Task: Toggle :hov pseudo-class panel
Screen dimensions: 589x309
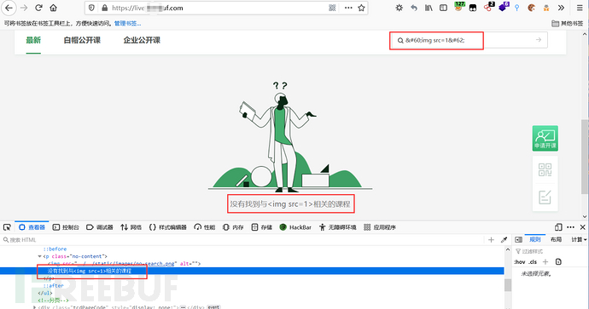Action: [520, 262]
